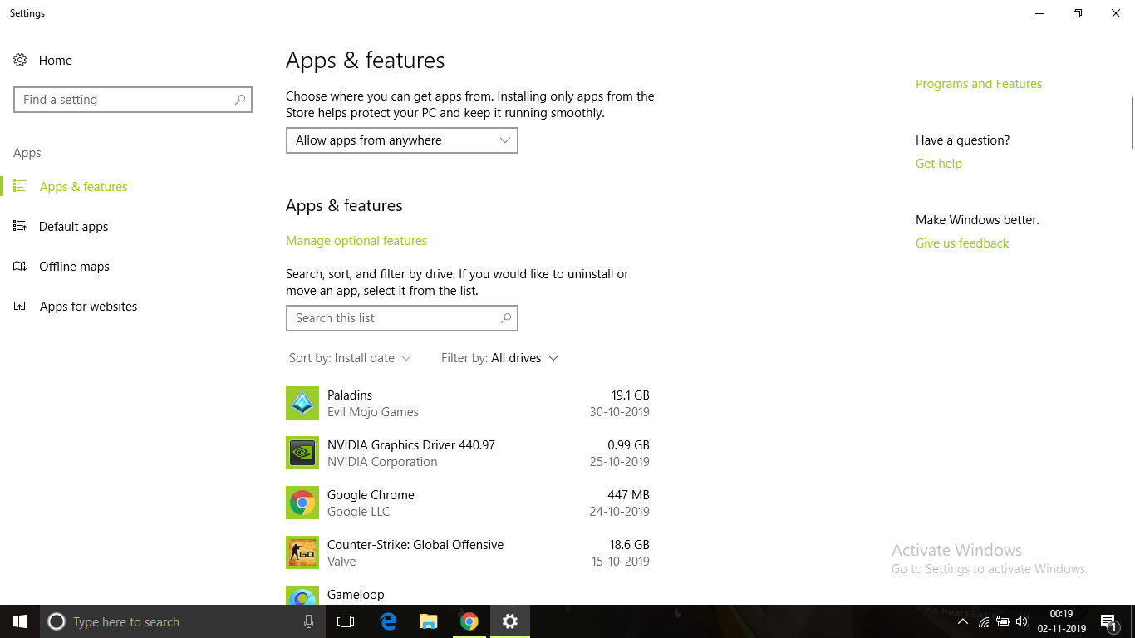Click the Paladins app icon
The height and width of the screenshot is (638, 1135).
coord(302,403)
